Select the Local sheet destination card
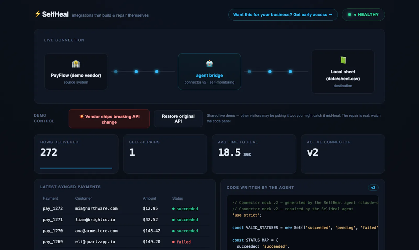419x250 pixels. pyautogui.click(x=343, y=72)
